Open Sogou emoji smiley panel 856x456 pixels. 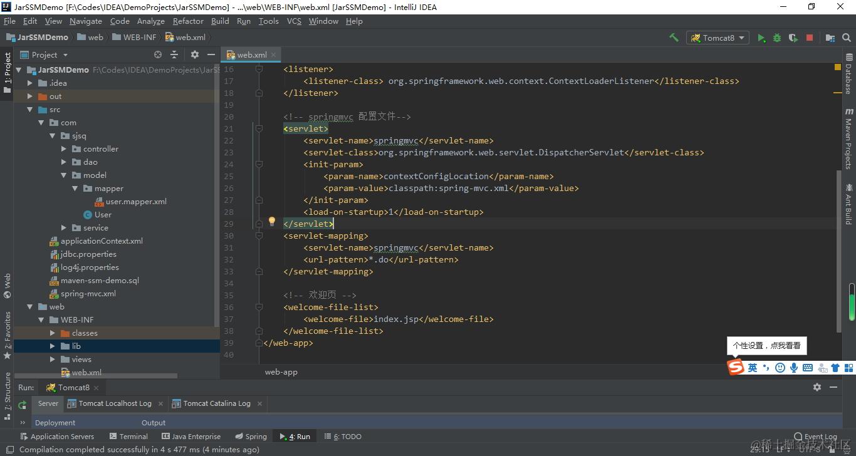780,368
